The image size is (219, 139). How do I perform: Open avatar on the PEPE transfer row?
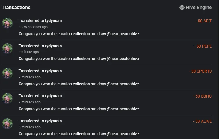coord(7,48)
